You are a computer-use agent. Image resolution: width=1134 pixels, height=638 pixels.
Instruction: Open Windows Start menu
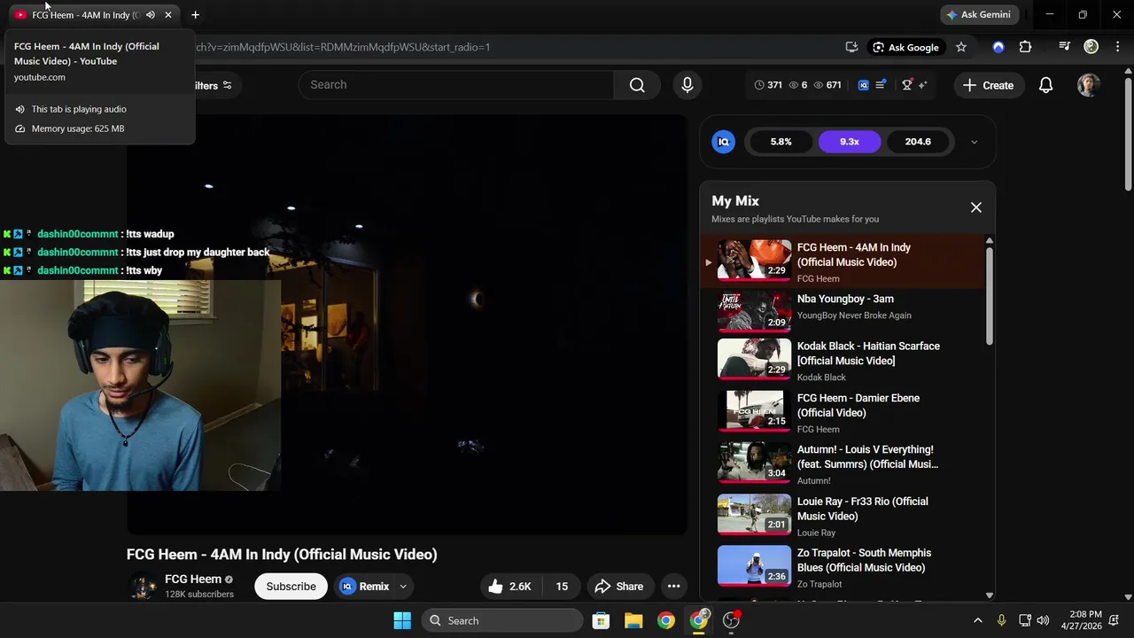[401, 620]
